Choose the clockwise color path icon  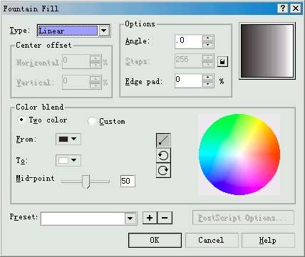click(163, 170)
